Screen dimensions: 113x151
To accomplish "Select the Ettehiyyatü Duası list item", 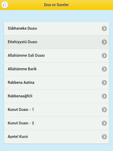I will pyautogui.click(x=56, y=42).
